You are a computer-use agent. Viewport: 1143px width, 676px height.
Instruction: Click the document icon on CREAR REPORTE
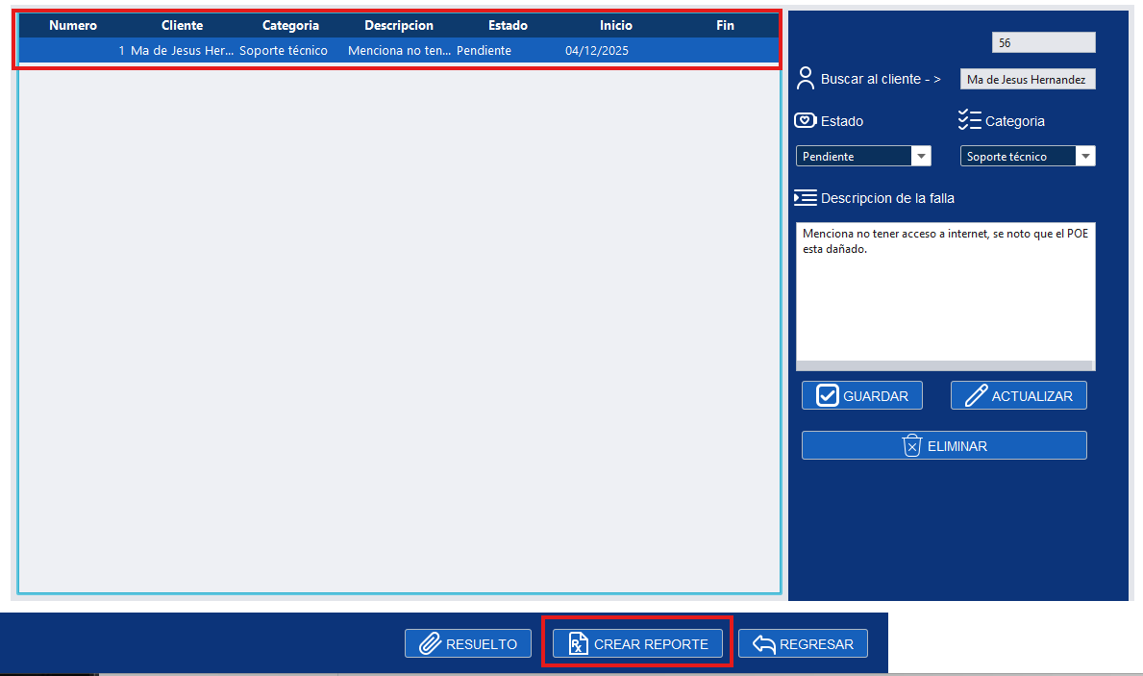(x=578, y=644)
